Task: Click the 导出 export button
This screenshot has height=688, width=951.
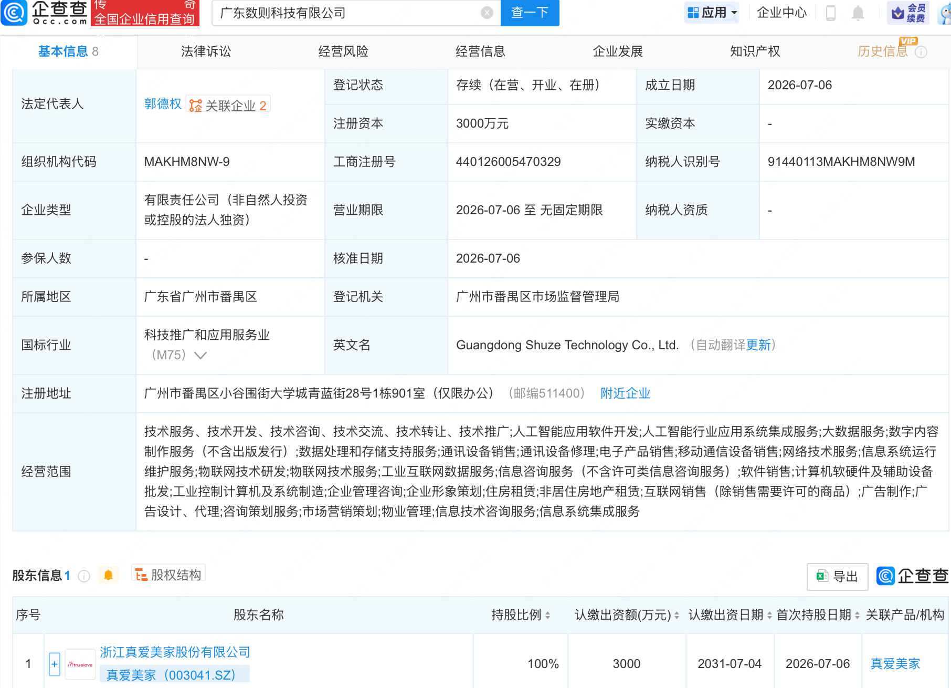Action: click(837, 576)
